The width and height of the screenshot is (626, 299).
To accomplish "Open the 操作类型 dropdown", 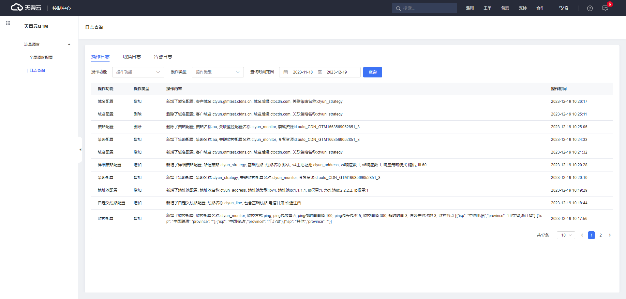I will [218, 72].
